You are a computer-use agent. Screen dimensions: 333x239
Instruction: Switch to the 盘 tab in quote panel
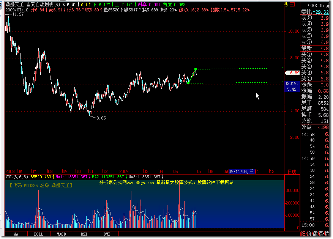[x=315, y=234]
